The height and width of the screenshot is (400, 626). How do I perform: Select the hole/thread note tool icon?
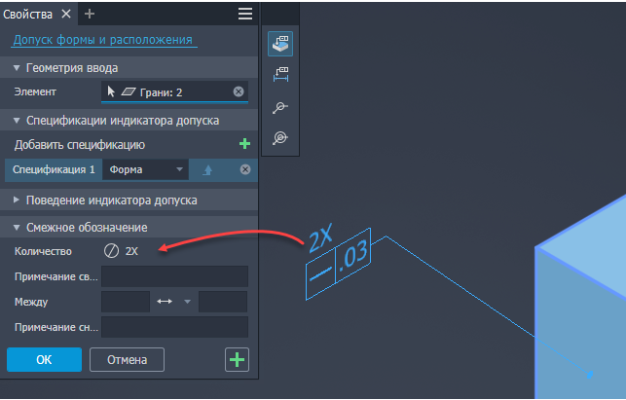[x=280, y=107]
